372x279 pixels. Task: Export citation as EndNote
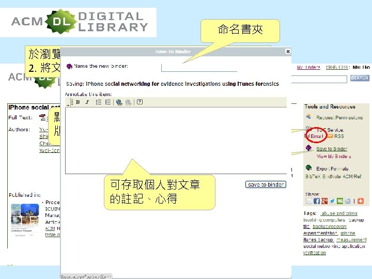(331, 177)
